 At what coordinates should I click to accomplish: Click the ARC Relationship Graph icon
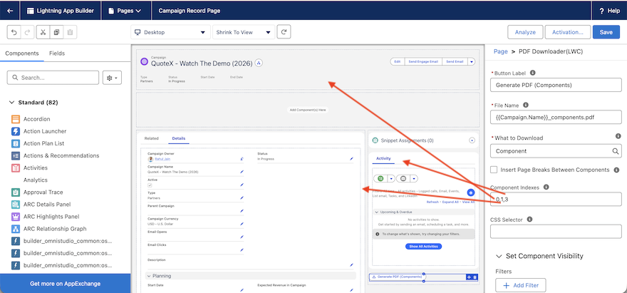[16, 229]
